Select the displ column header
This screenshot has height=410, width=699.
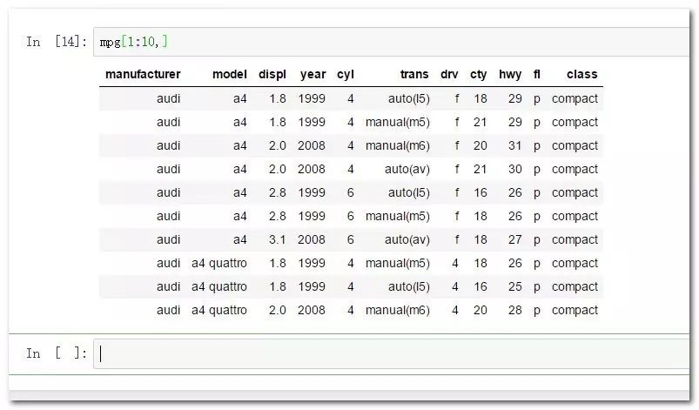click(x=272, y=74)
